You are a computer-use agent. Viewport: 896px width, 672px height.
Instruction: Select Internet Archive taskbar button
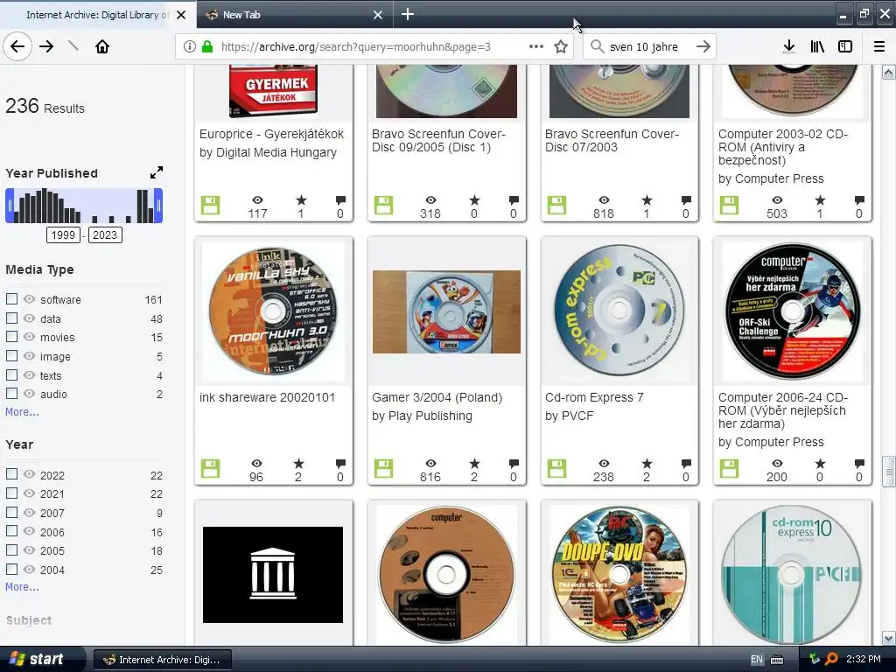pos(162,660)
